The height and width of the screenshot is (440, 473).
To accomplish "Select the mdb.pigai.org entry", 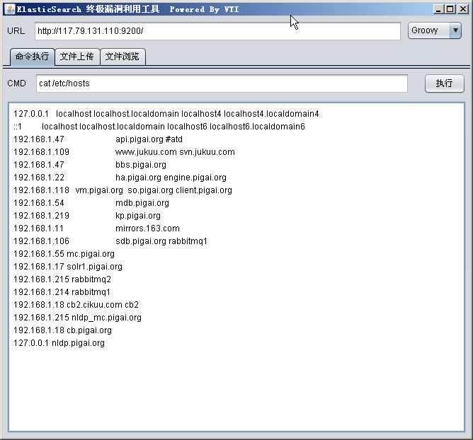I will (x=142, y=203).
